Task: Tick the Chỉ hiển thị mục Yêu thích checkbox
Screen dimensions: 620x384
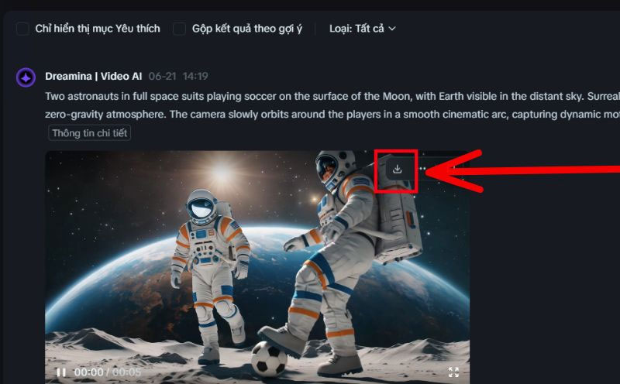Action: (x=22, y=29)
